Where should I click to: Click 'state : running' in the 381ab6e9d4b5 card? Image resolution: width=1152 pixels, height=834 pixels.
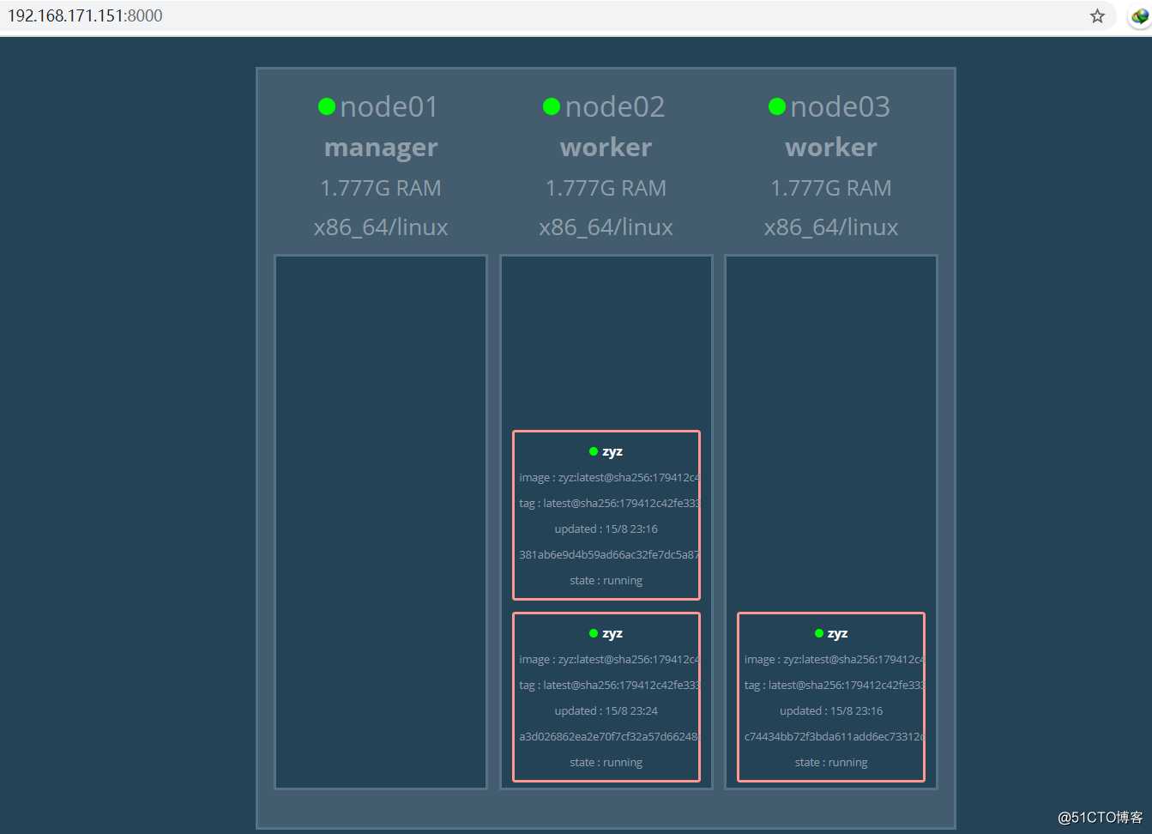pos(606,580)
